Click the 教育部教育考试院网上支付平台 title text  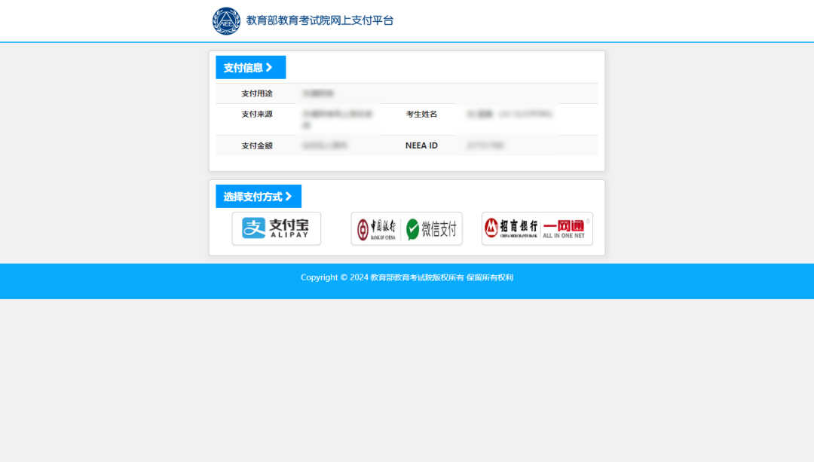[x=320, y=20]
